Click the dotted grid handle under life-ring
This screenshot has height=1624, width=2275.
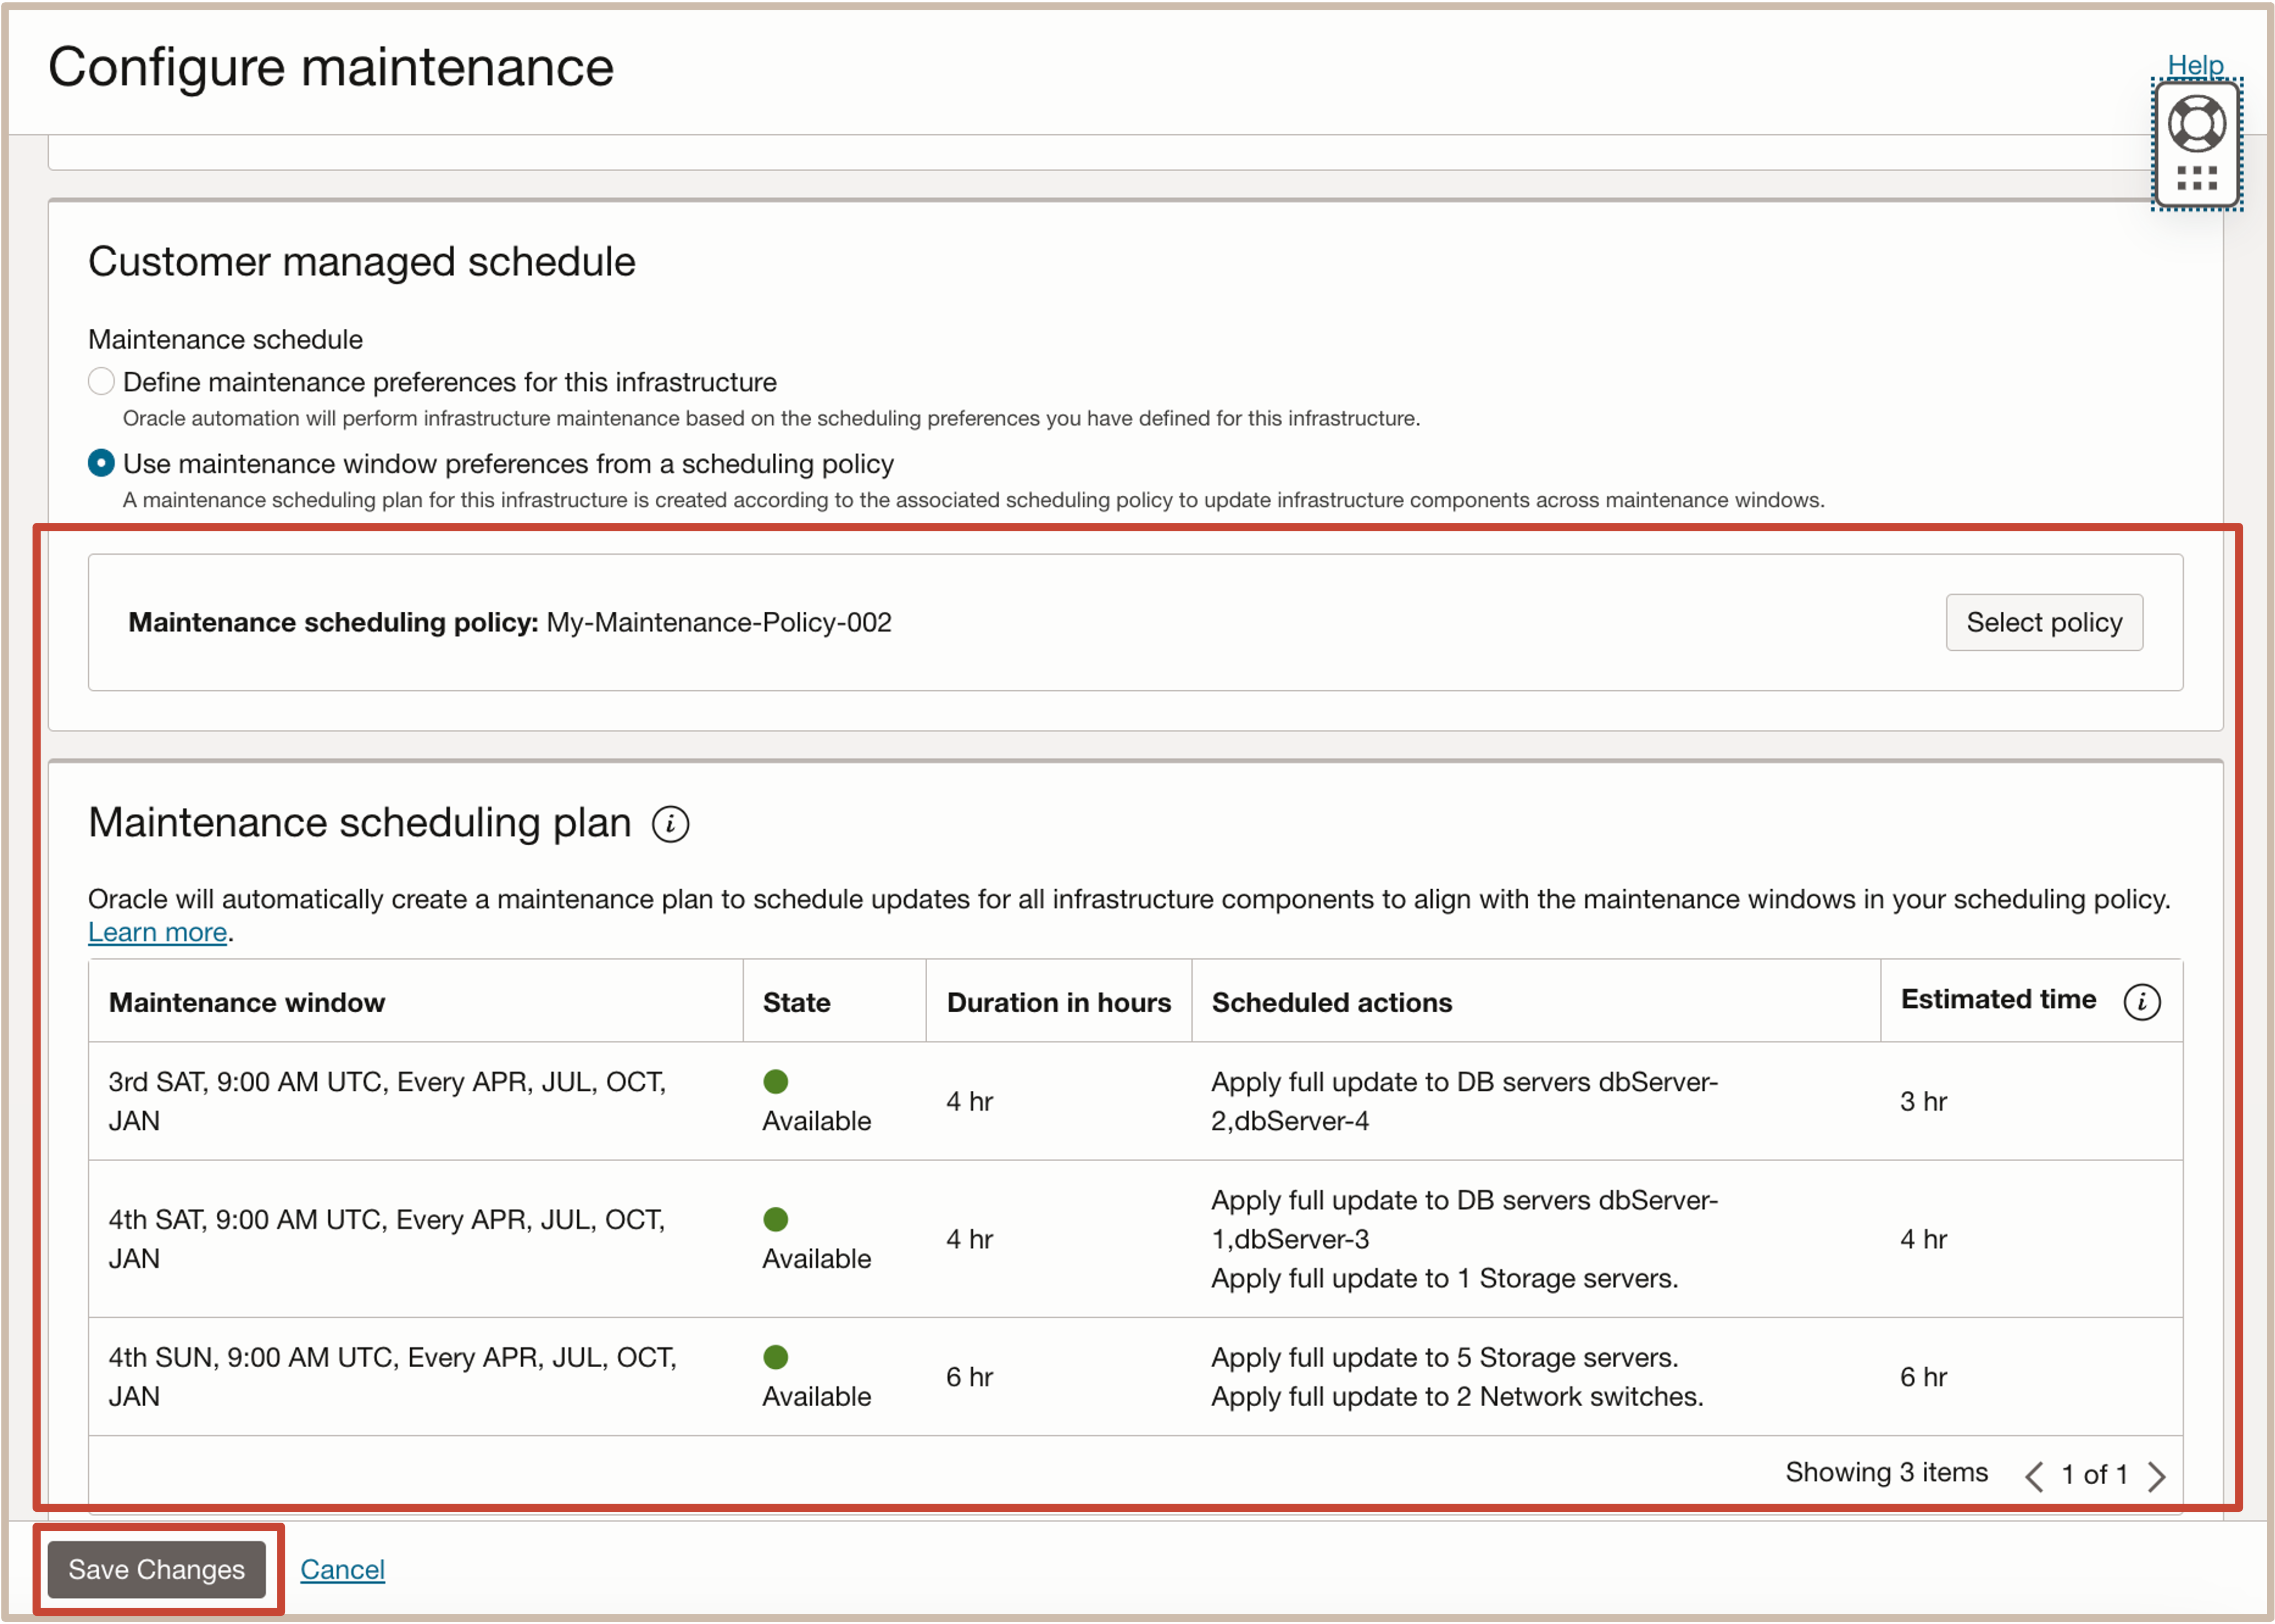(2196, 179)
